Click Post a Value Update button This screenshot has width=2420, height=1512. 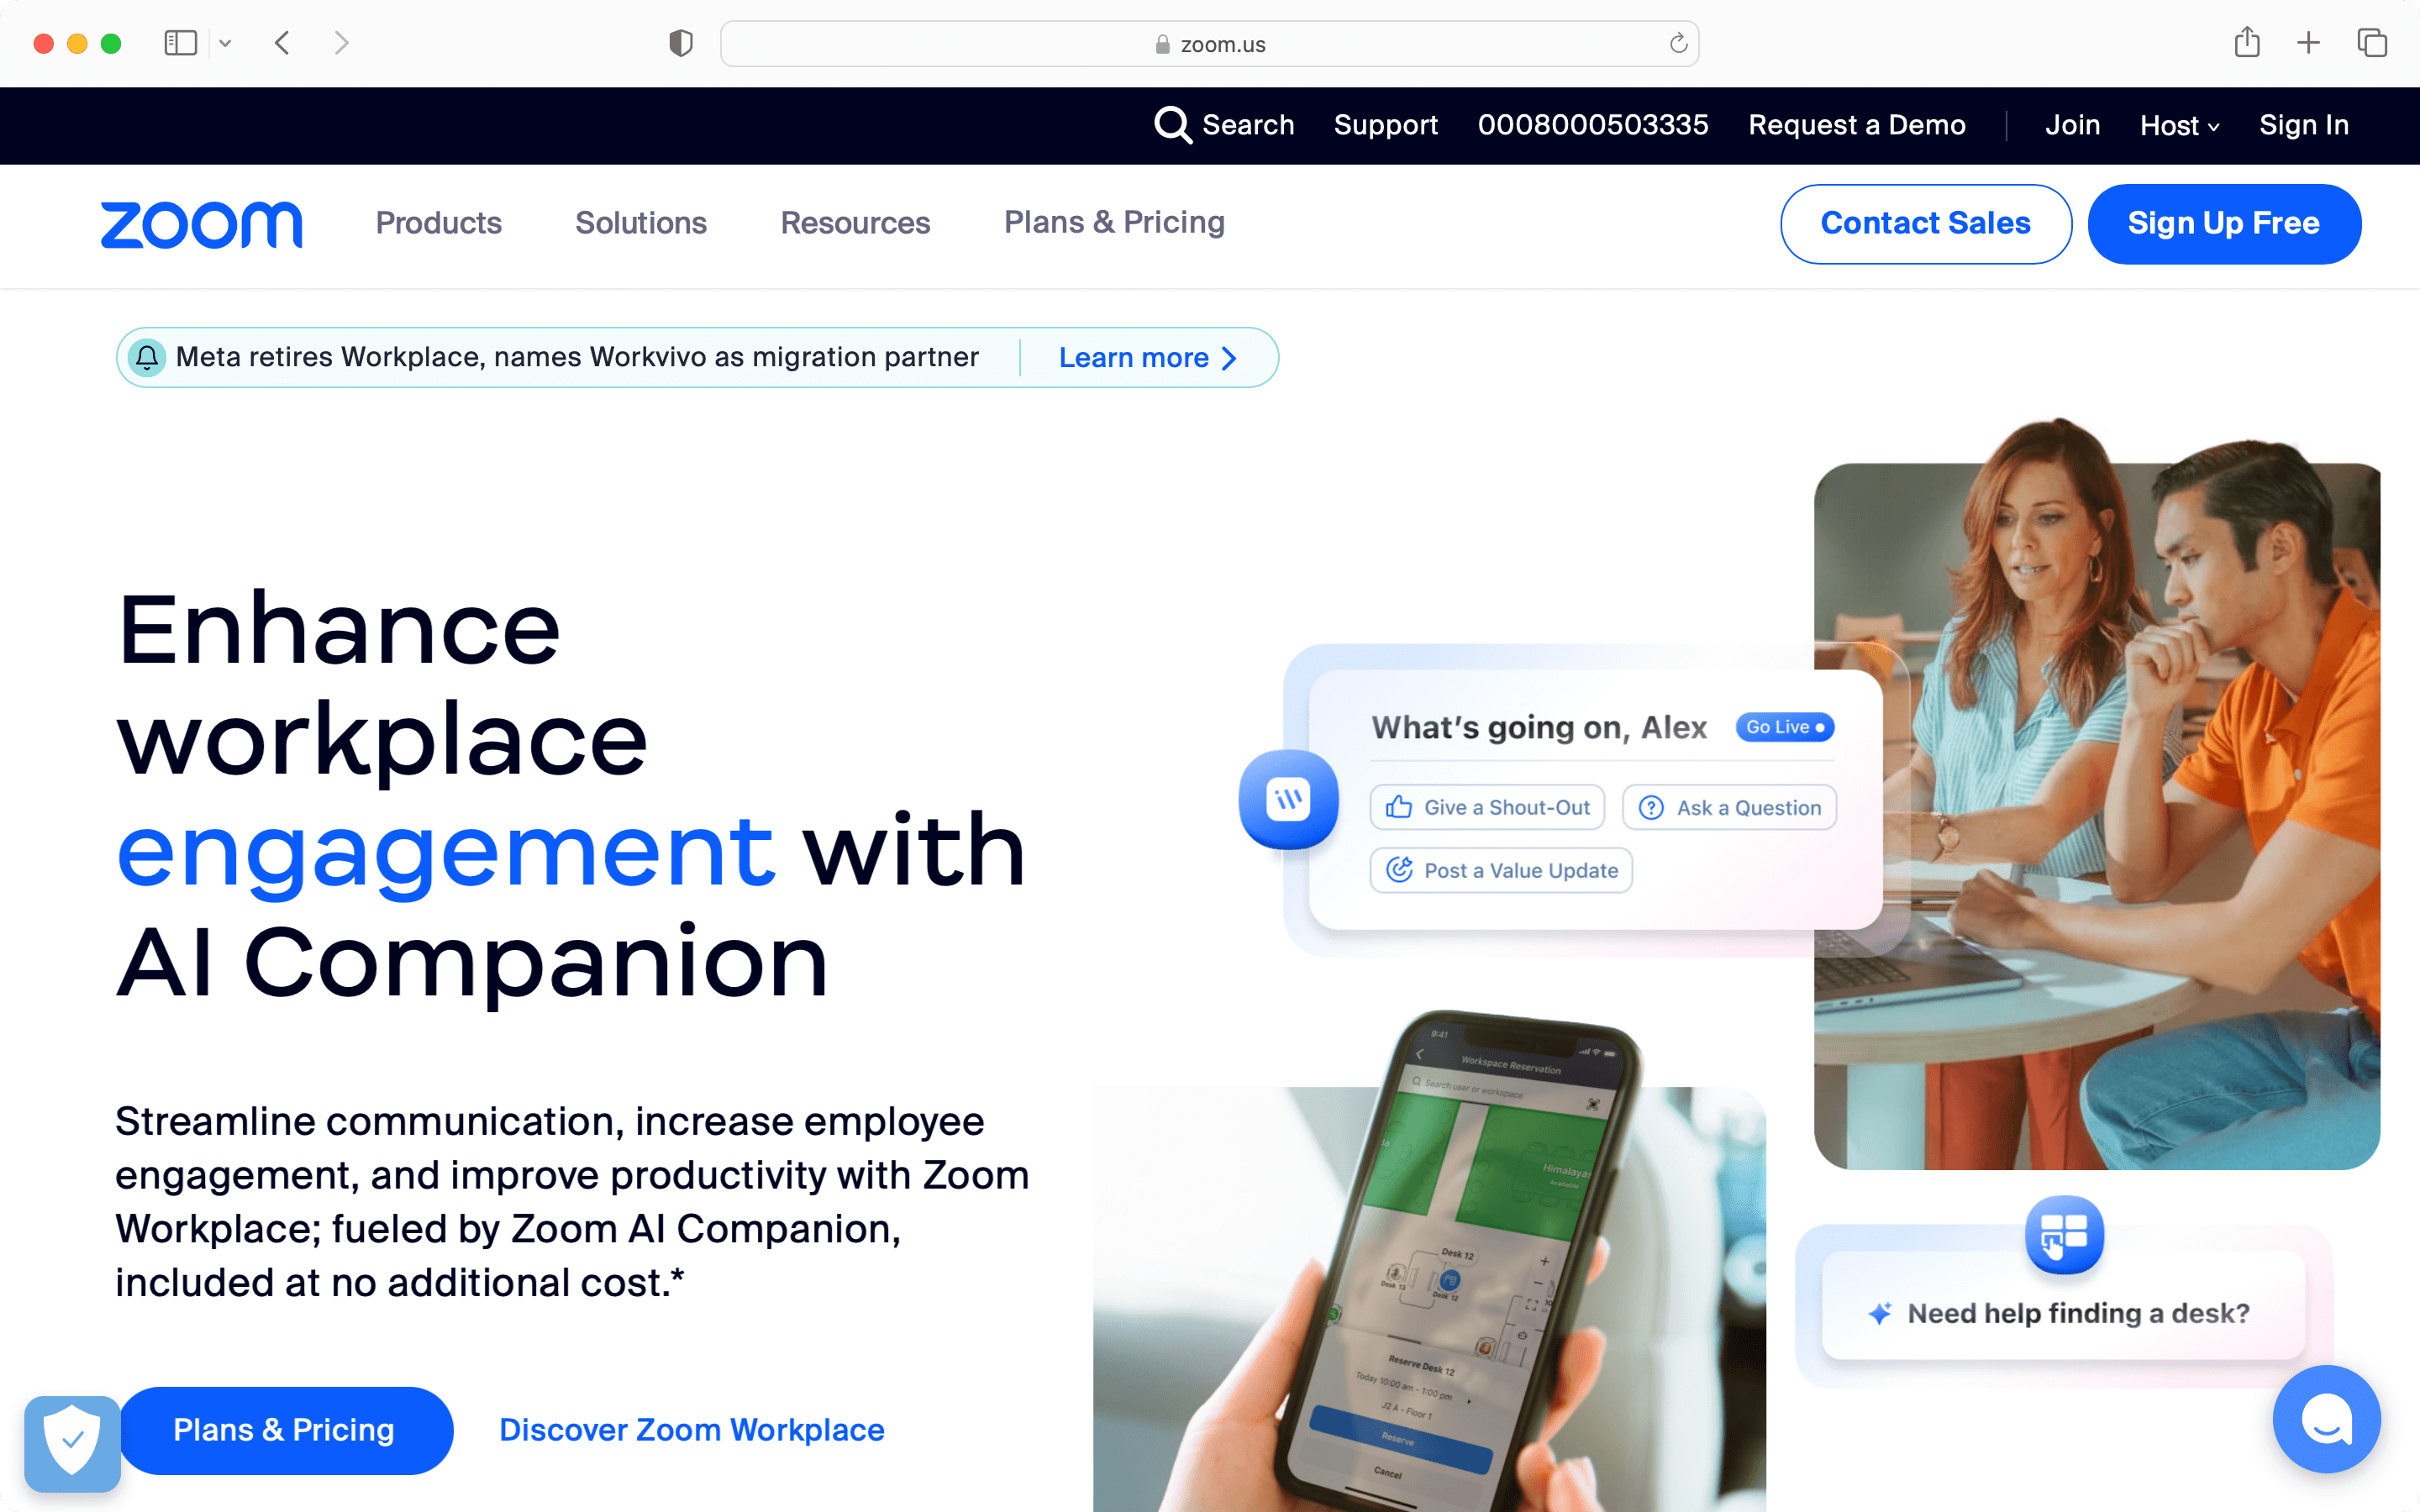click(x=1501, y=870)
